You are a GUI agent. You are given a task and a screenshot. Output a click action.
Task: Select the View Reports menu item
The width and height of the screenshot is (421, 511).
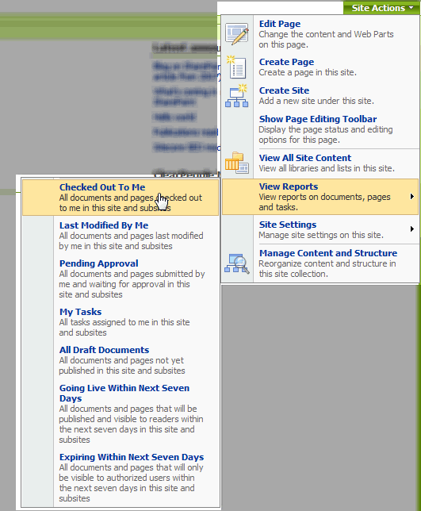[x=320, y=197]
